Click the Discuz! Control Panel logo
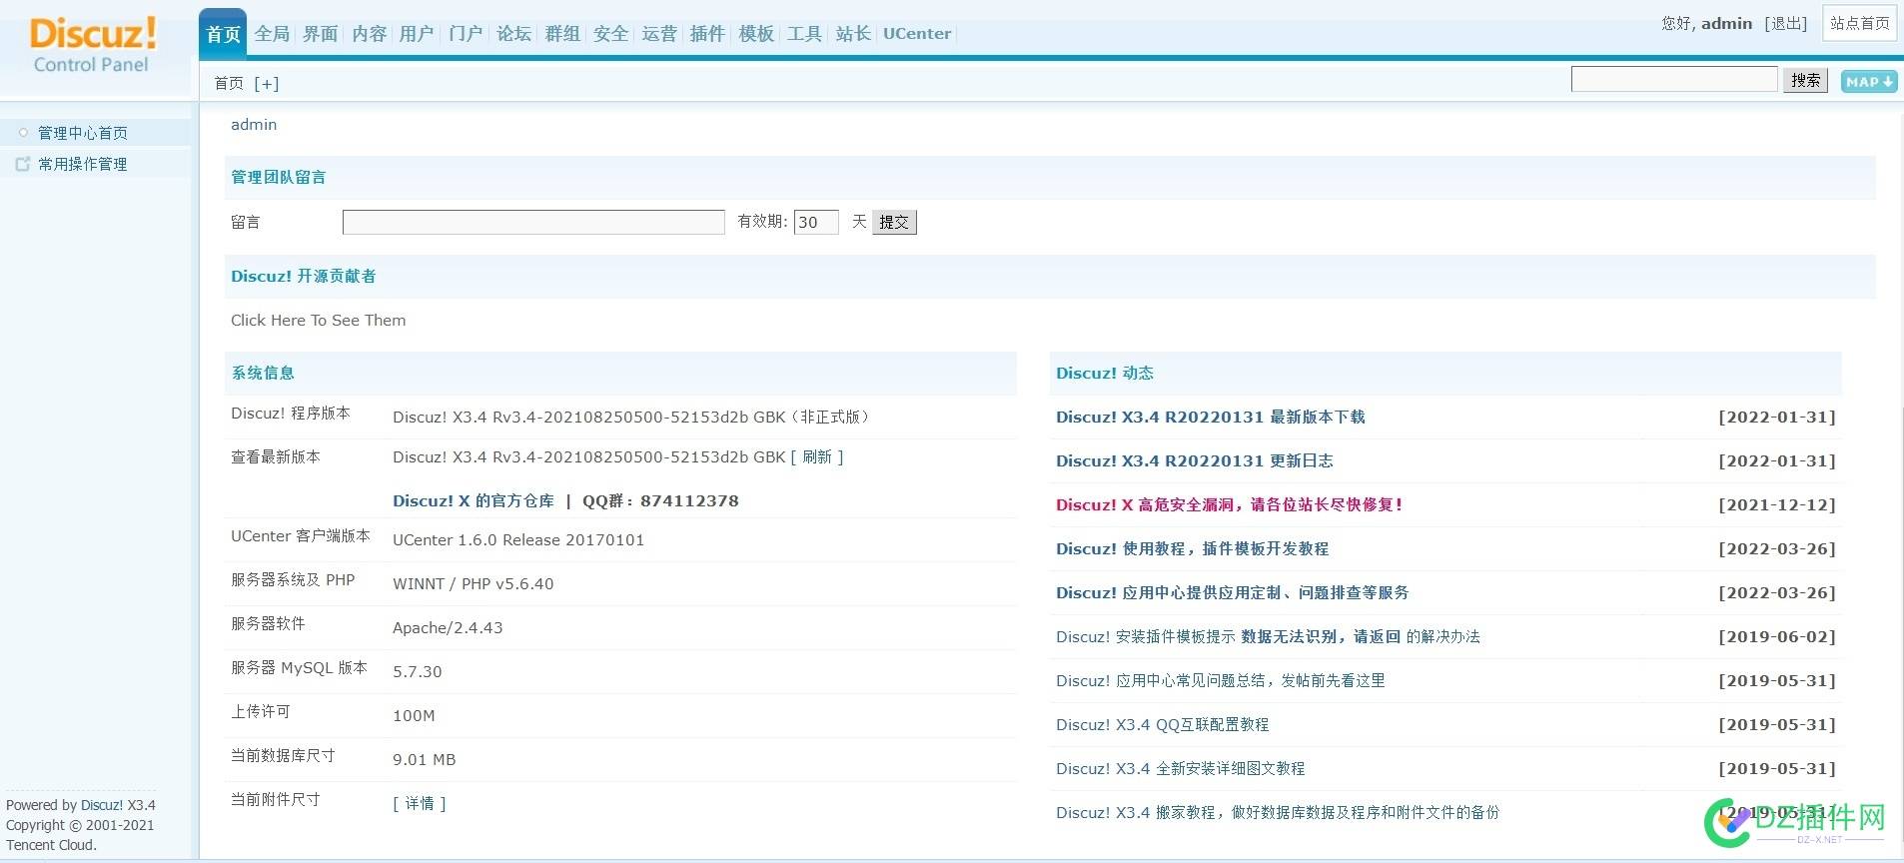 pos(92,45)
